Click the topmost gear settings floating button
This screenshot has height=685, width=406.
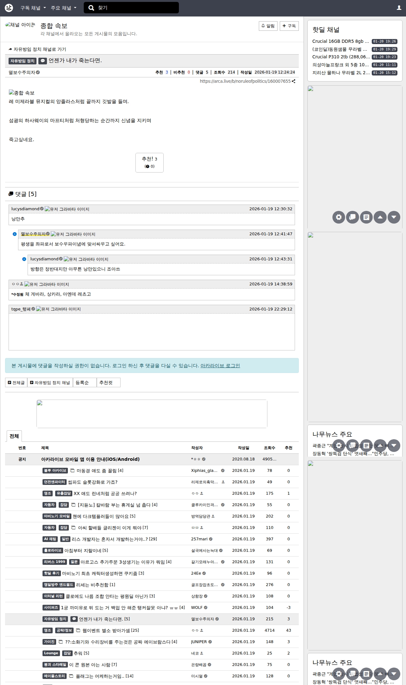339,217
